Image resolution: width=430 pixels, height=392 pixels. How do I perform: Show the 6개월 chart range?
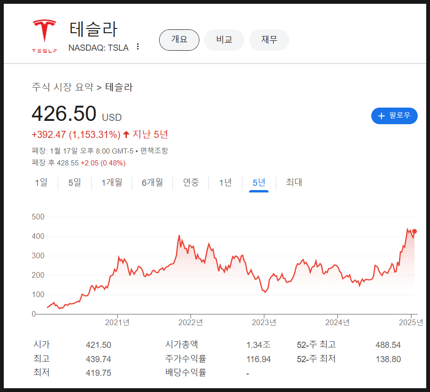152,182
